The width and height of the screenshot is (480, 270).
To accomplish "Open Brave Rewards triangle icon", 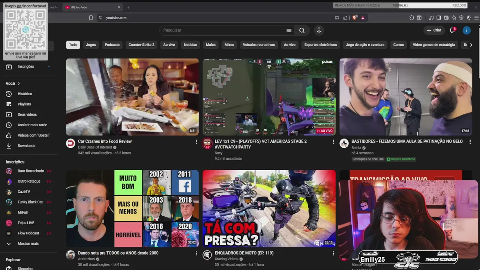I will pyautogui.click(x=363, y=18).
